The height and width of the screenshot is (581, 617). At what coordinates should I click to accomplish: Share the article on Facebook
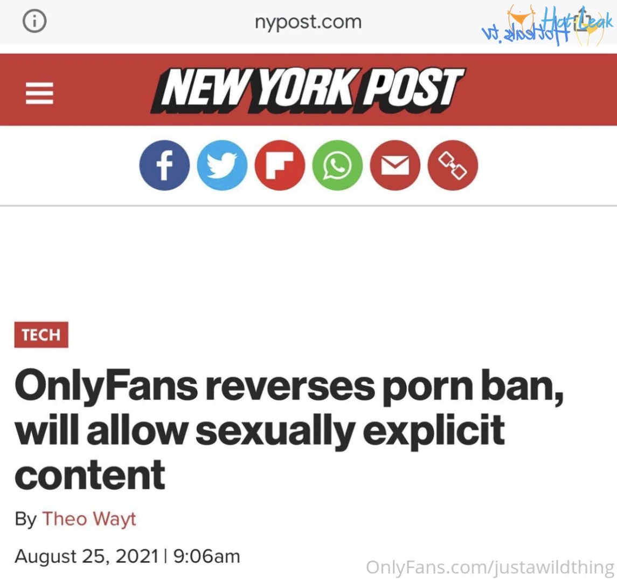(x=164, y=166)
